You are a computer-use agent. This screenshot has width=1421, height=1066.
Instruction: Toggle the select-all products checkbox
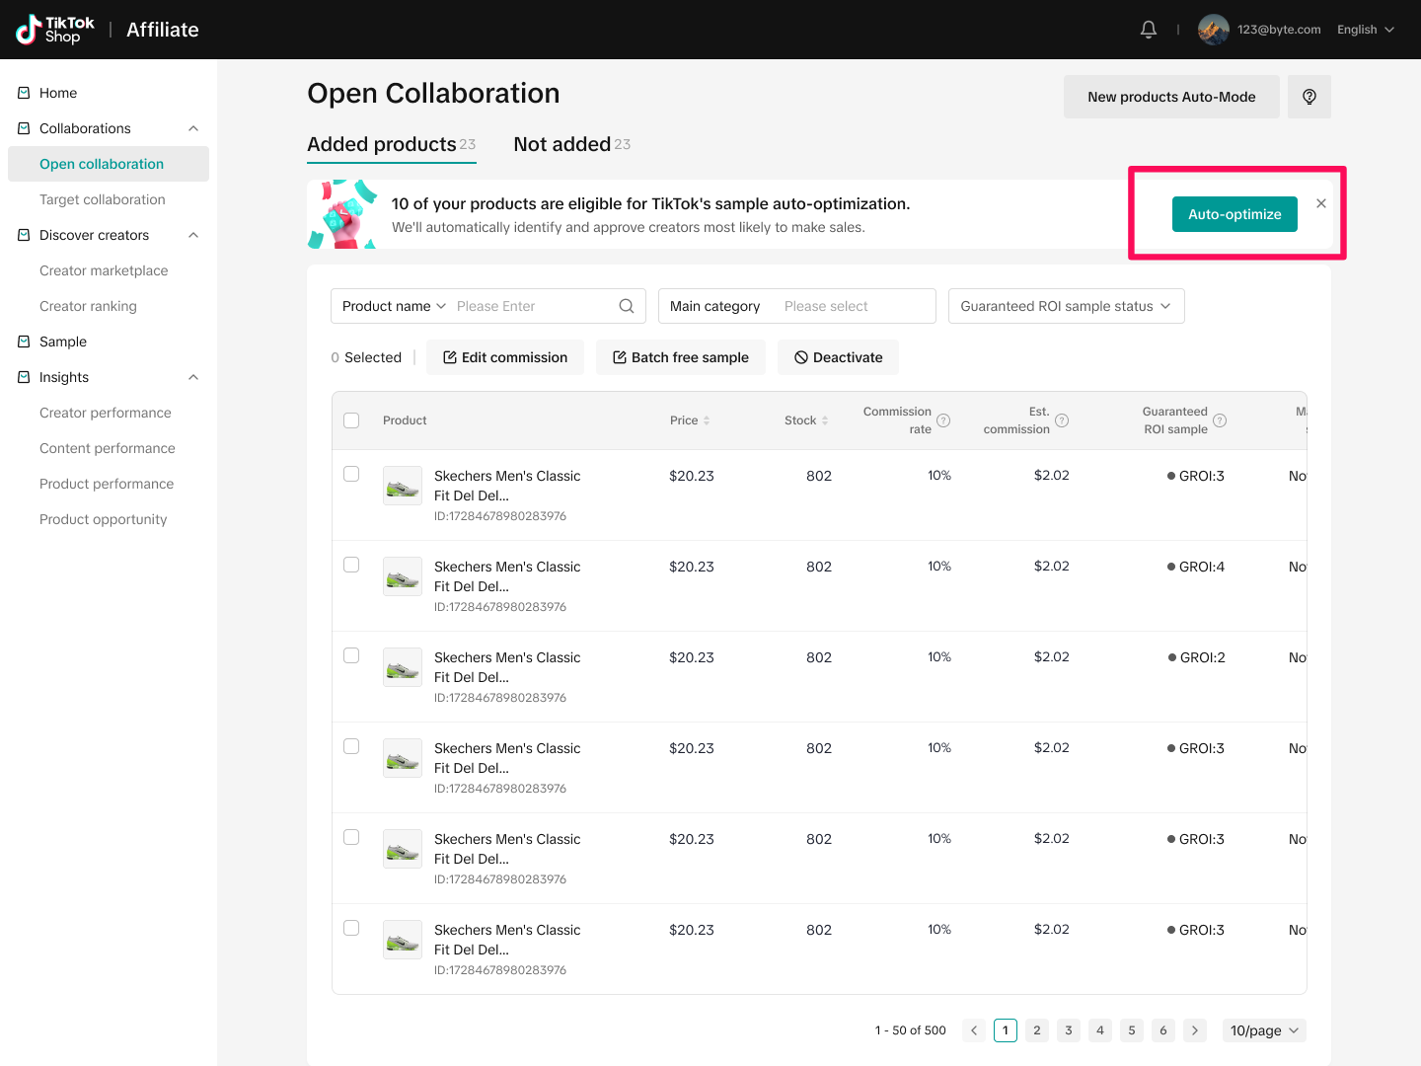tap(351, 420)
